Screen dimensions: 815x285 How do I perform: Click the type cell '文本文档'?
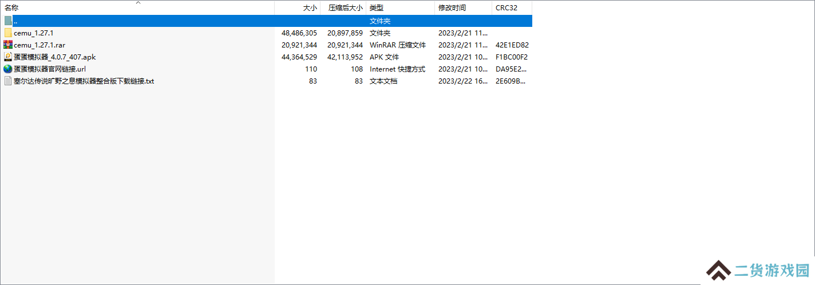tap(383, 81)
